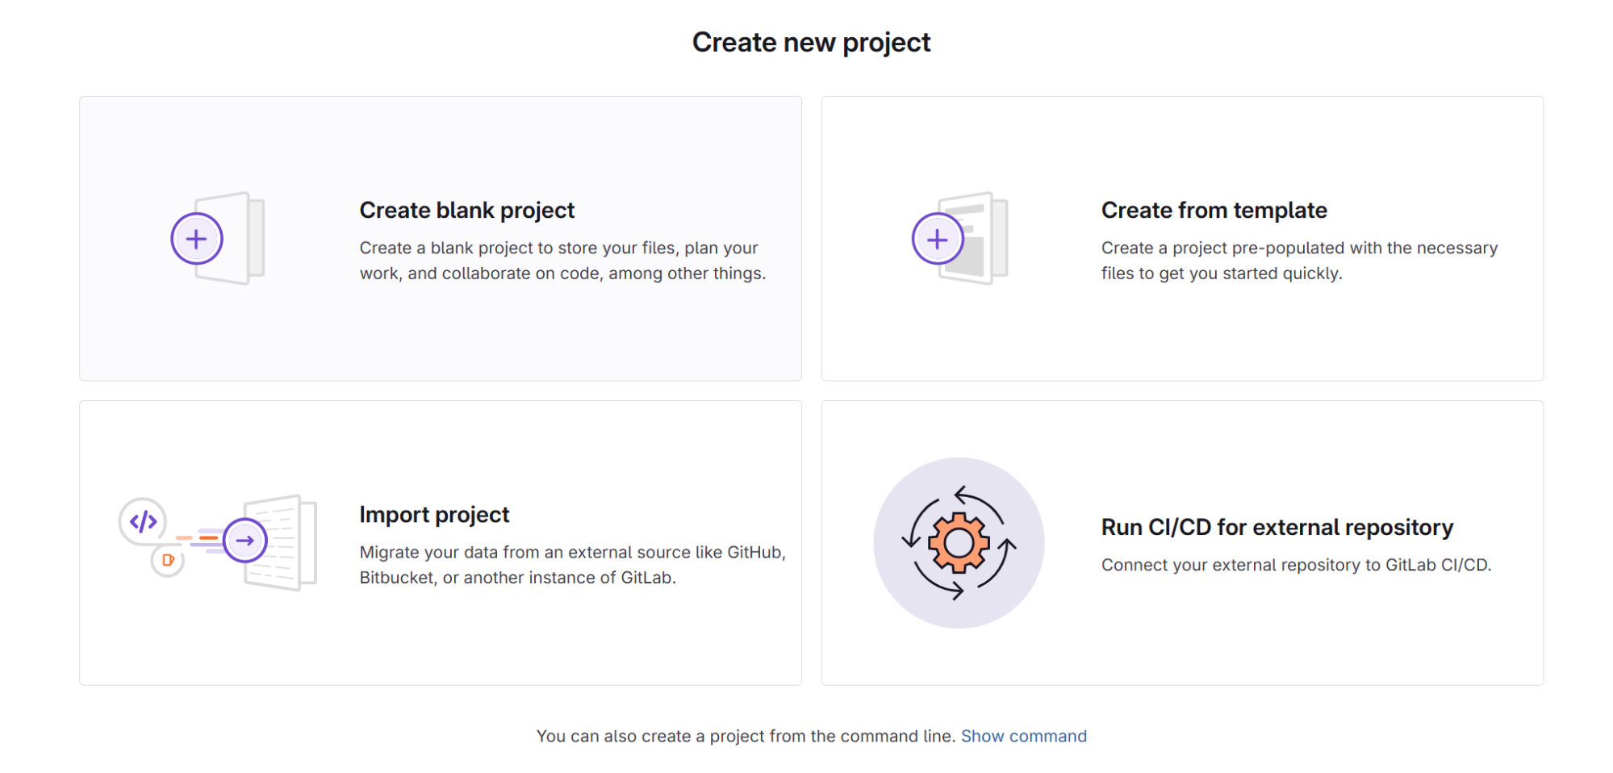Click the blank project description text
Viewport: 1613px width, 773px height.
tap(562, 261)
